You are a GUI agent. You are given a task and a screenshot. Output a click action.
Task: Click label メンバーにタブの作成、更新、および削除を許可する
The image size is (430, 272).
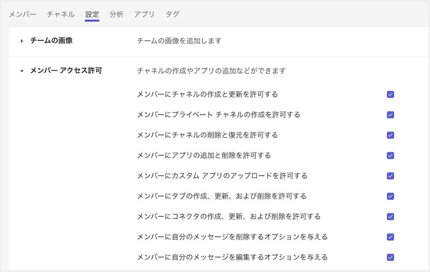click(222, 196)
